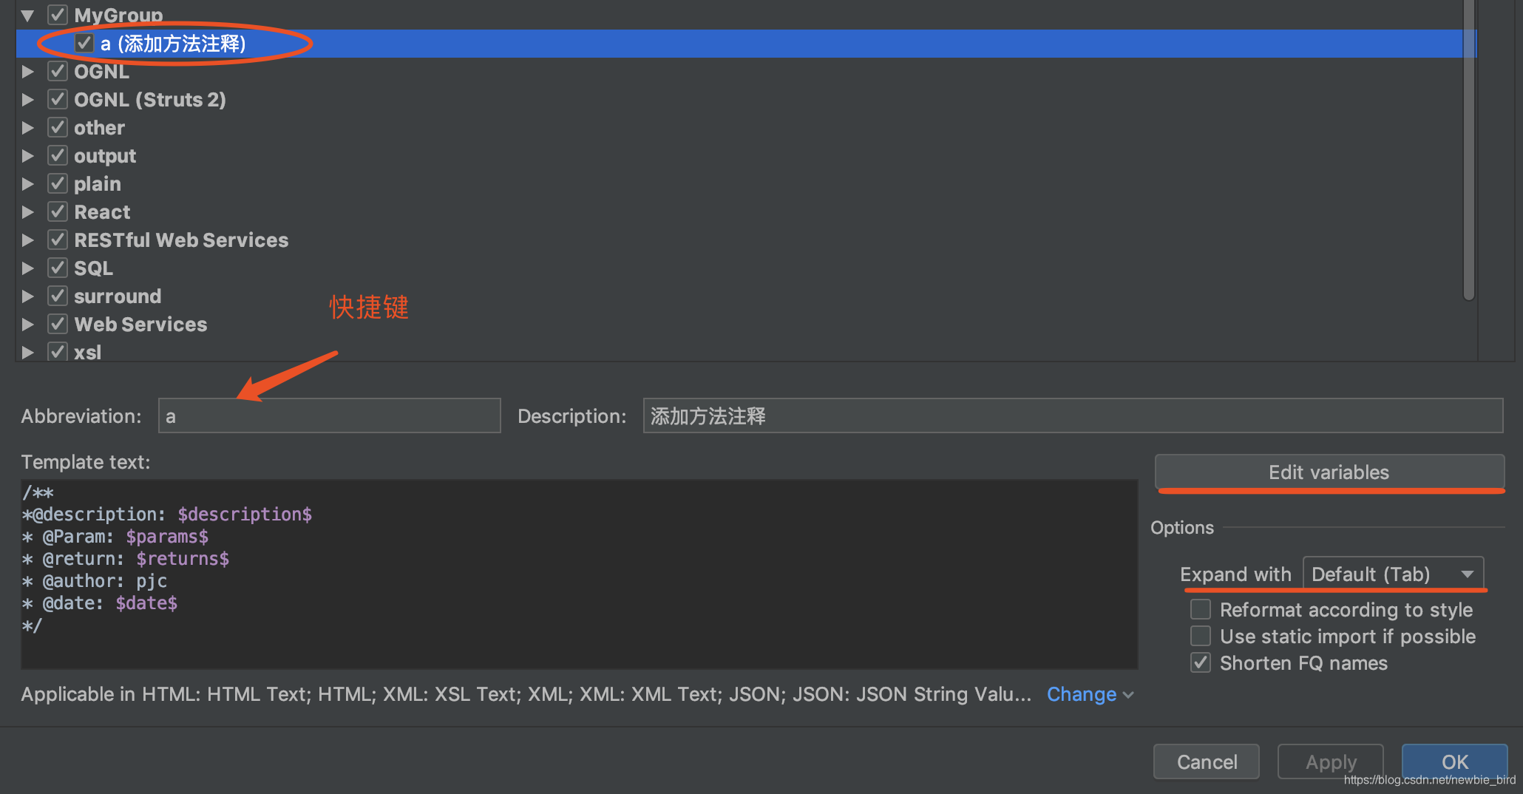Select the React group label
The height and width of the screenshot is (794, 1523).
(102, 212)
